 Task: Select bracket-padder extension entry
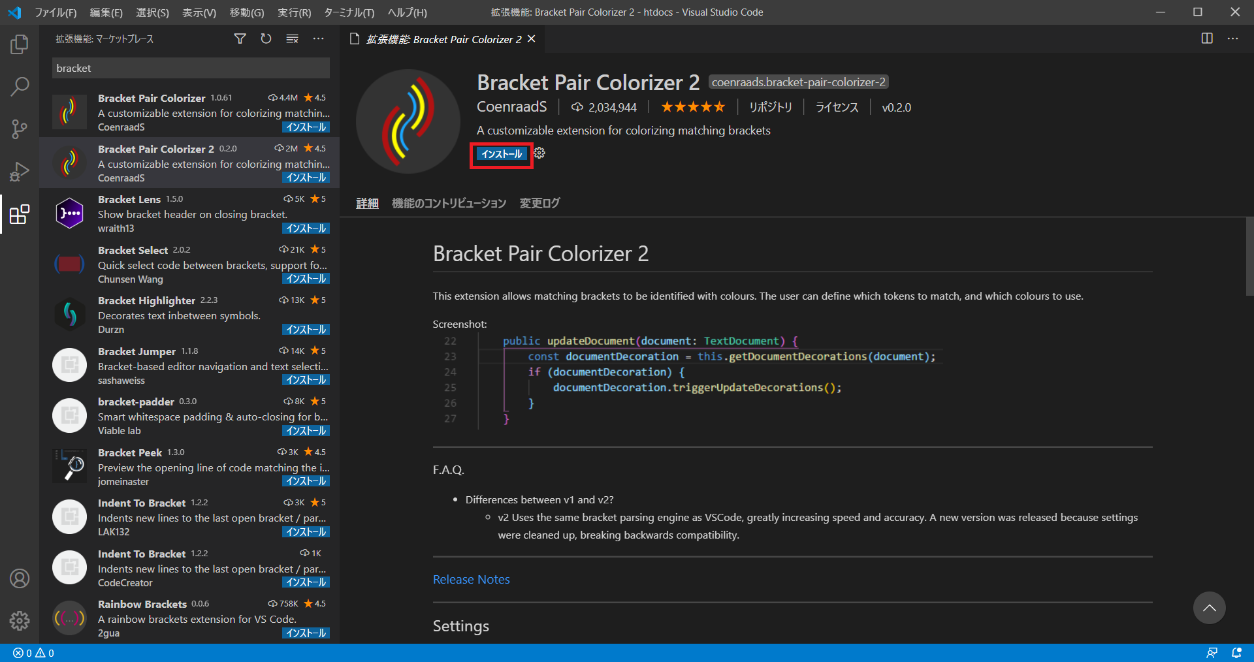(x=189, y=416)
